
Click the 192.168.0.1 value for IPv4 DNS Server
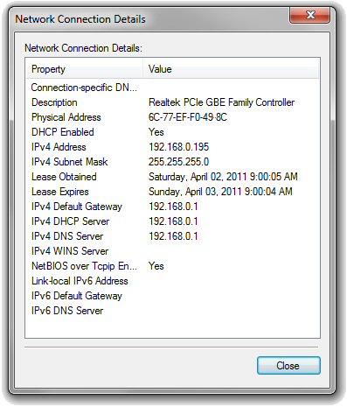click(173, 236)
